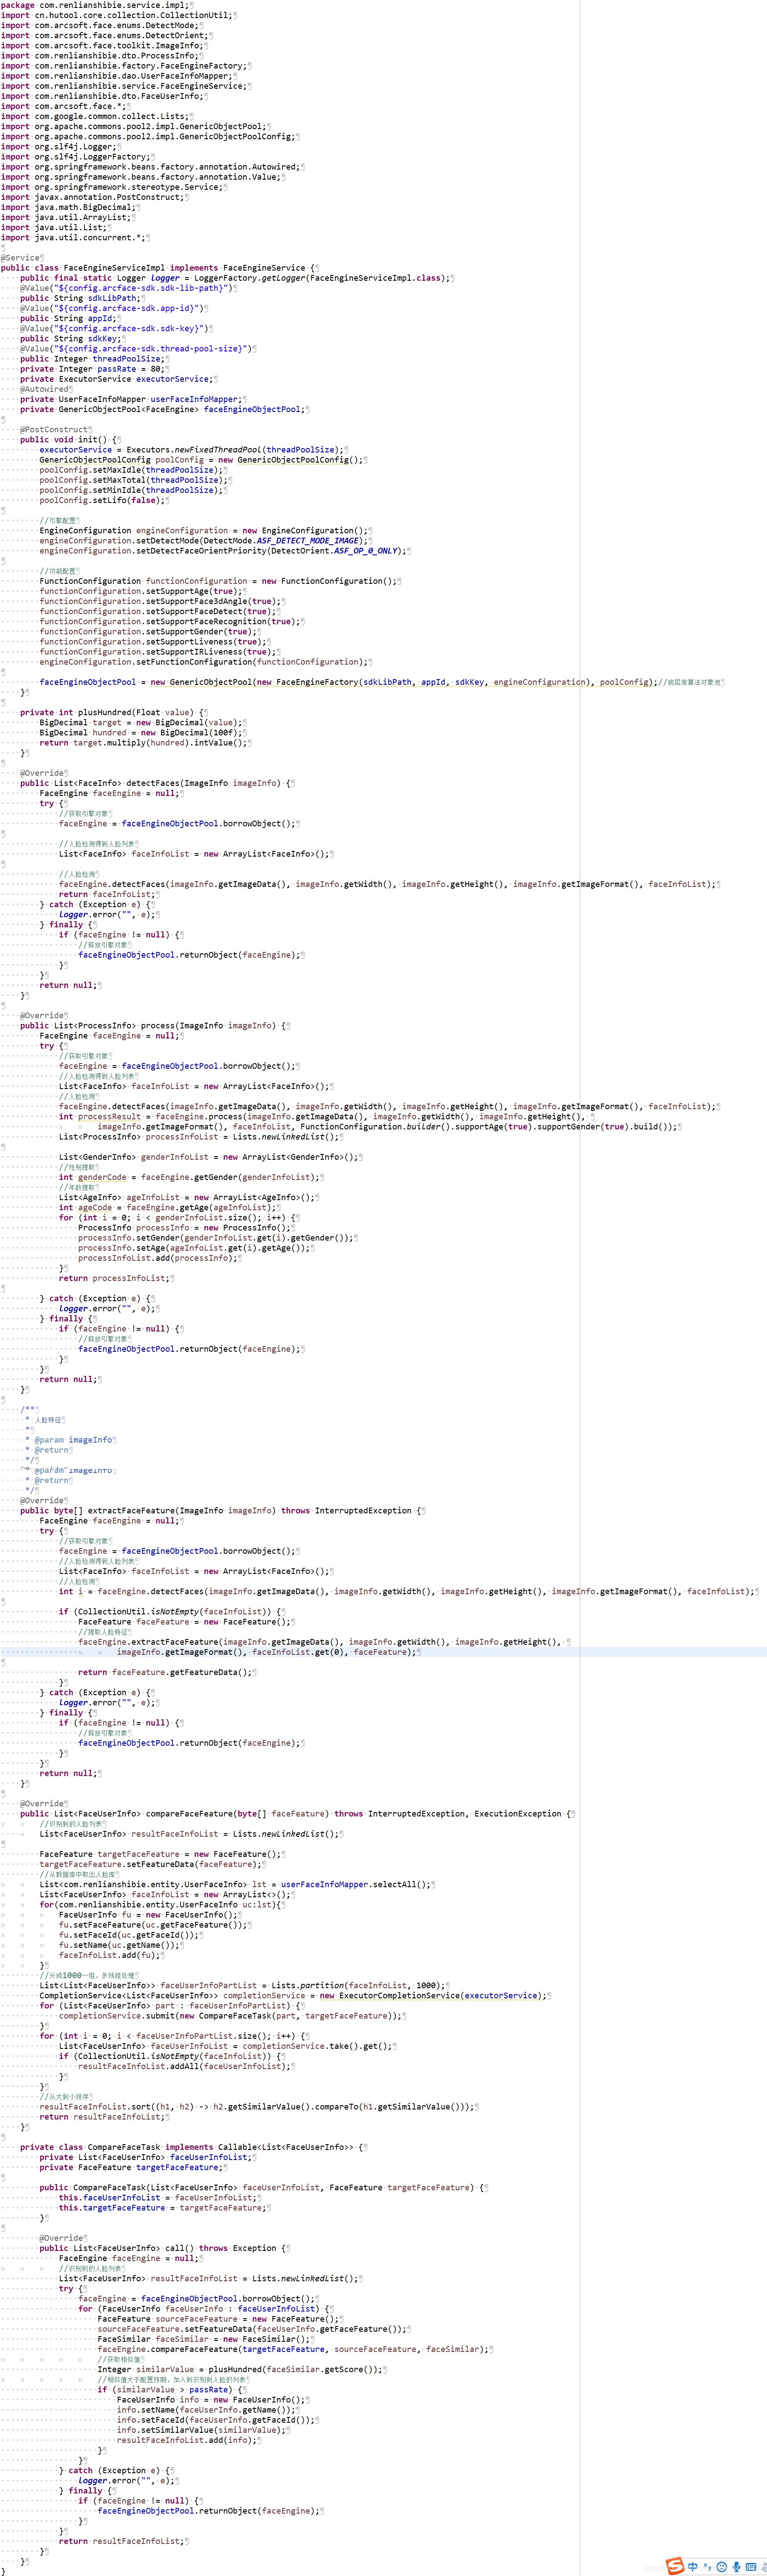
Task: Click the Sogou input method logo
Action: tap(676, 2566)
